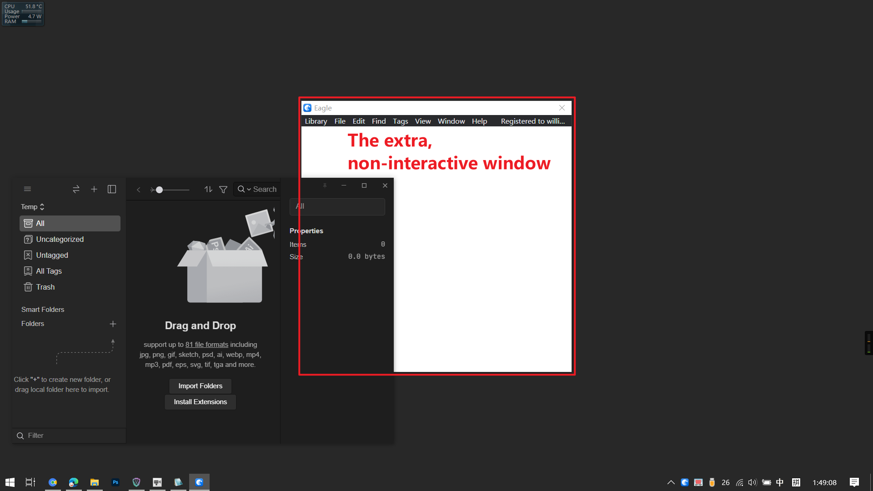This screenshot has width=873, height=491.
Task: Open the All dropdown in the Properties panel
Action: click(337, 206)
